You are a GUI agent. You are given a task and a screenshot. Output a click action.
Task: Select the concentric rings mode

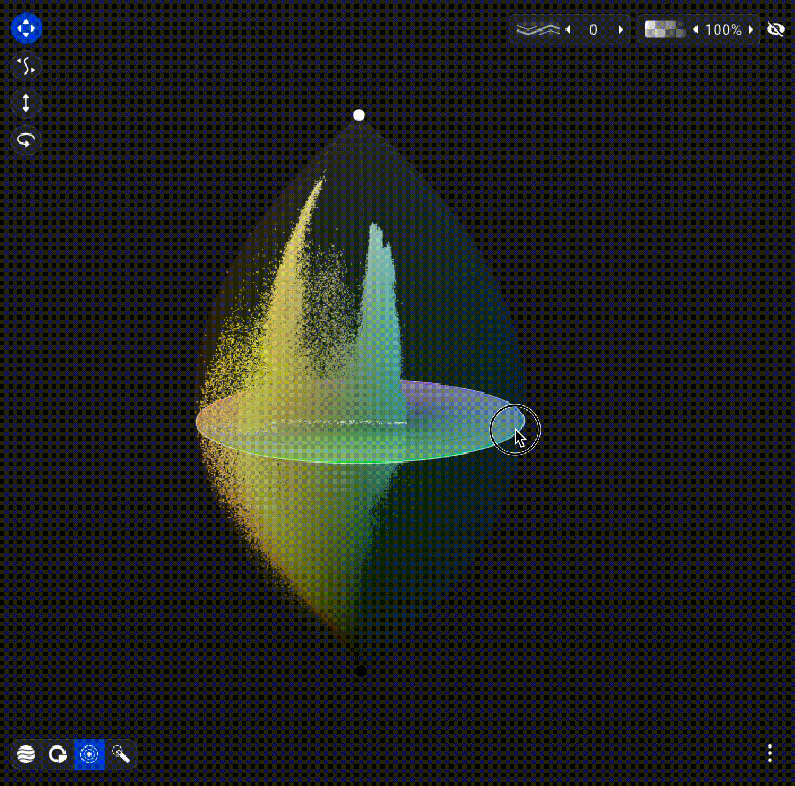tap(89, 754)
